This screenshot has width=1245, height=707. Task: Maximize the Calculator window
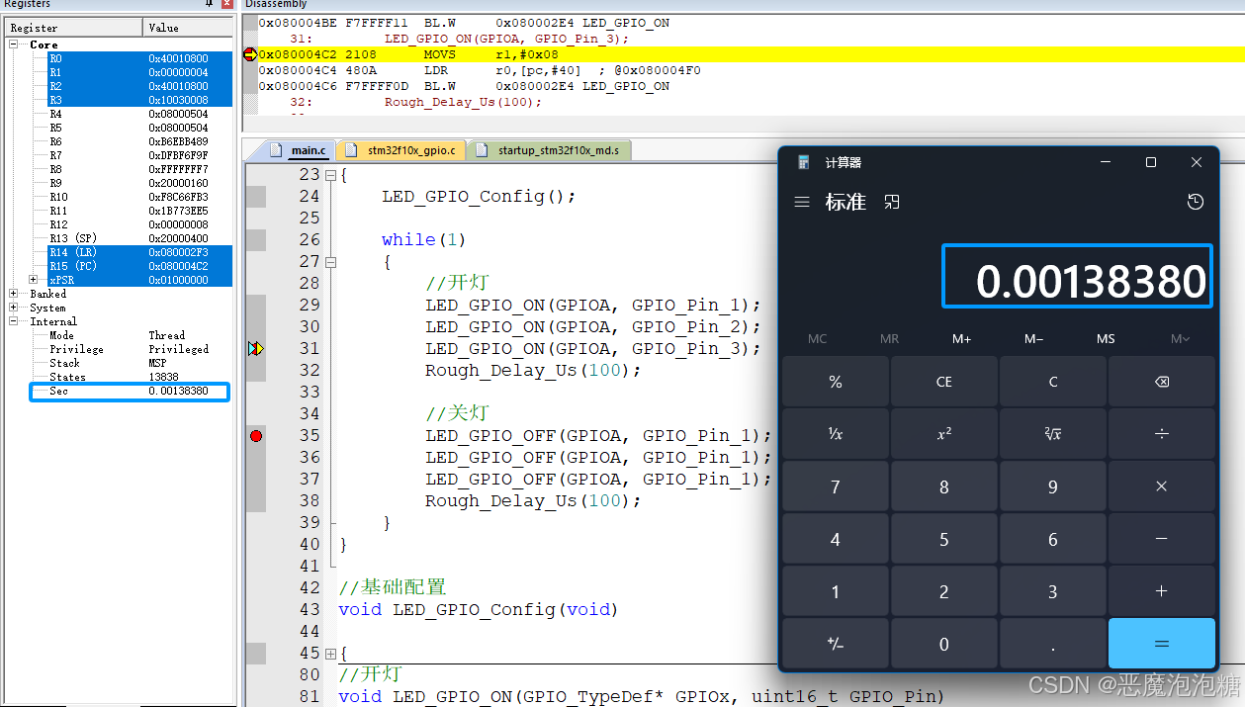tap(1150, 162)
